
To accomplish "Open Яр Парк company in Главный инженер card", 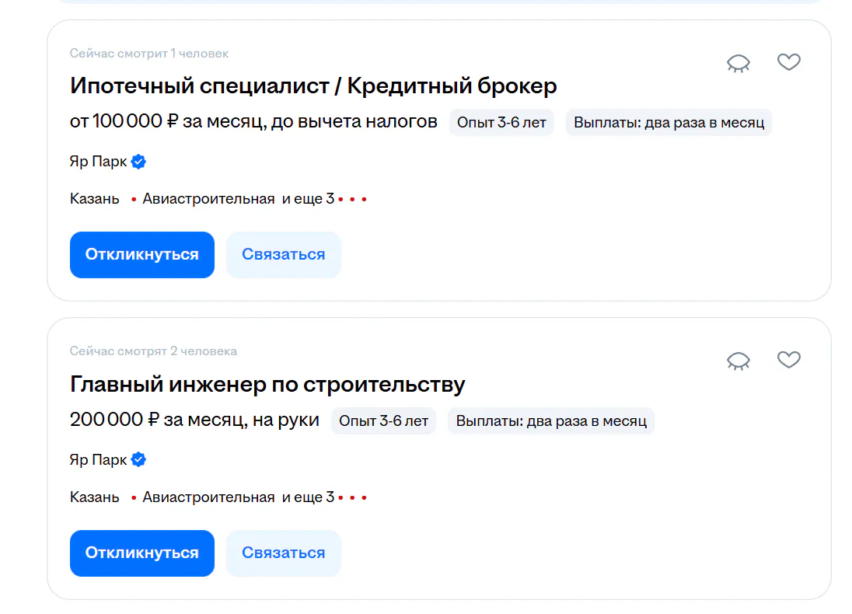I will tap(98, 460).
